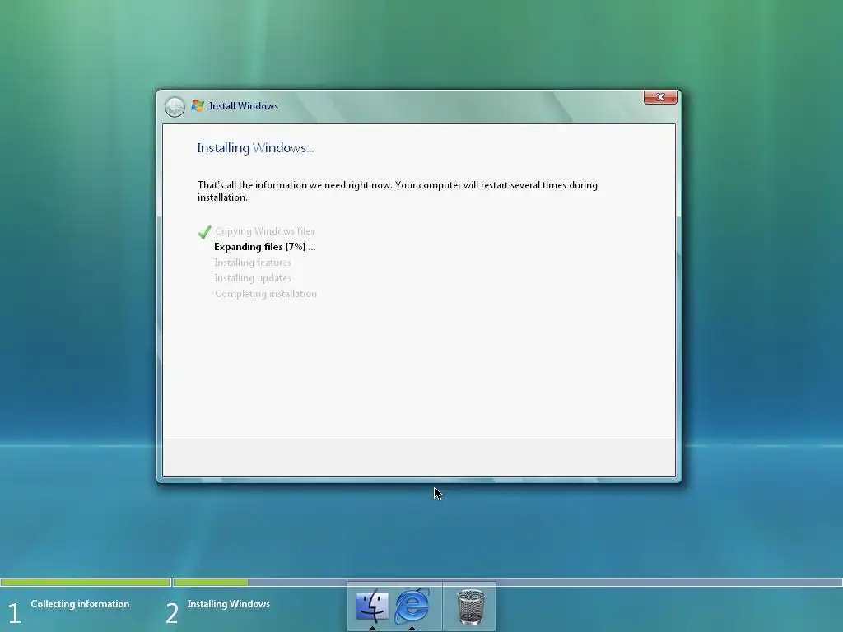Close the Install Windows dialog
843x632 pixels.
point(660,97)
